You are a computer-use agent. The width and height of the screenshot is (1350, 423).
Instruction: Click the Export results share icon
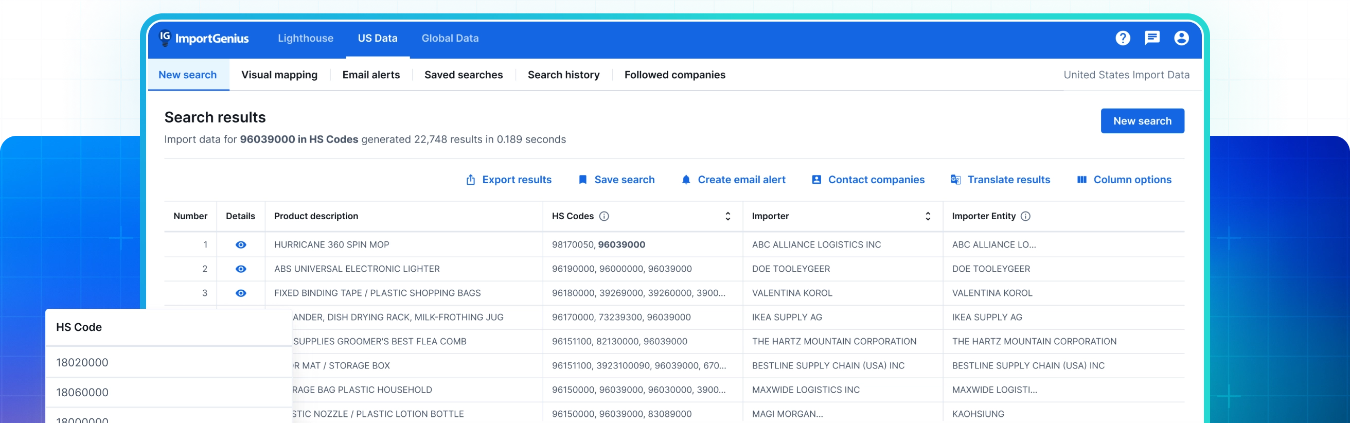point(471,180)
